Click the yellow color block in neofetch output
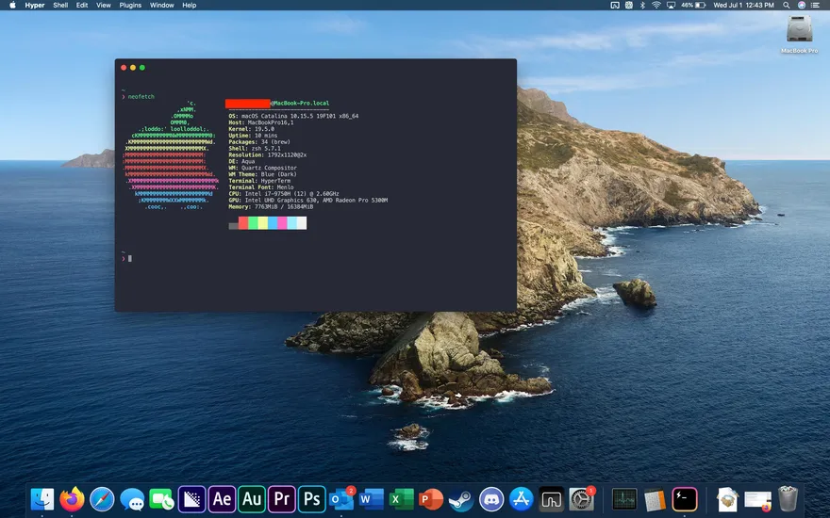The width and height of the screenshot is (830, 518). [262, 223]
